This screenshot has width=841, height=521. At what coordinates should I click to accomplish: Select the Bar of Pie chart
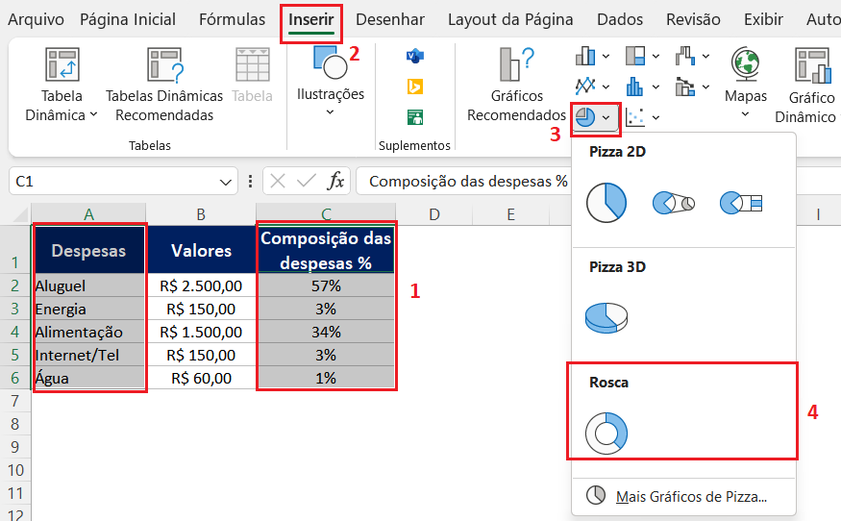coord(741,202)
